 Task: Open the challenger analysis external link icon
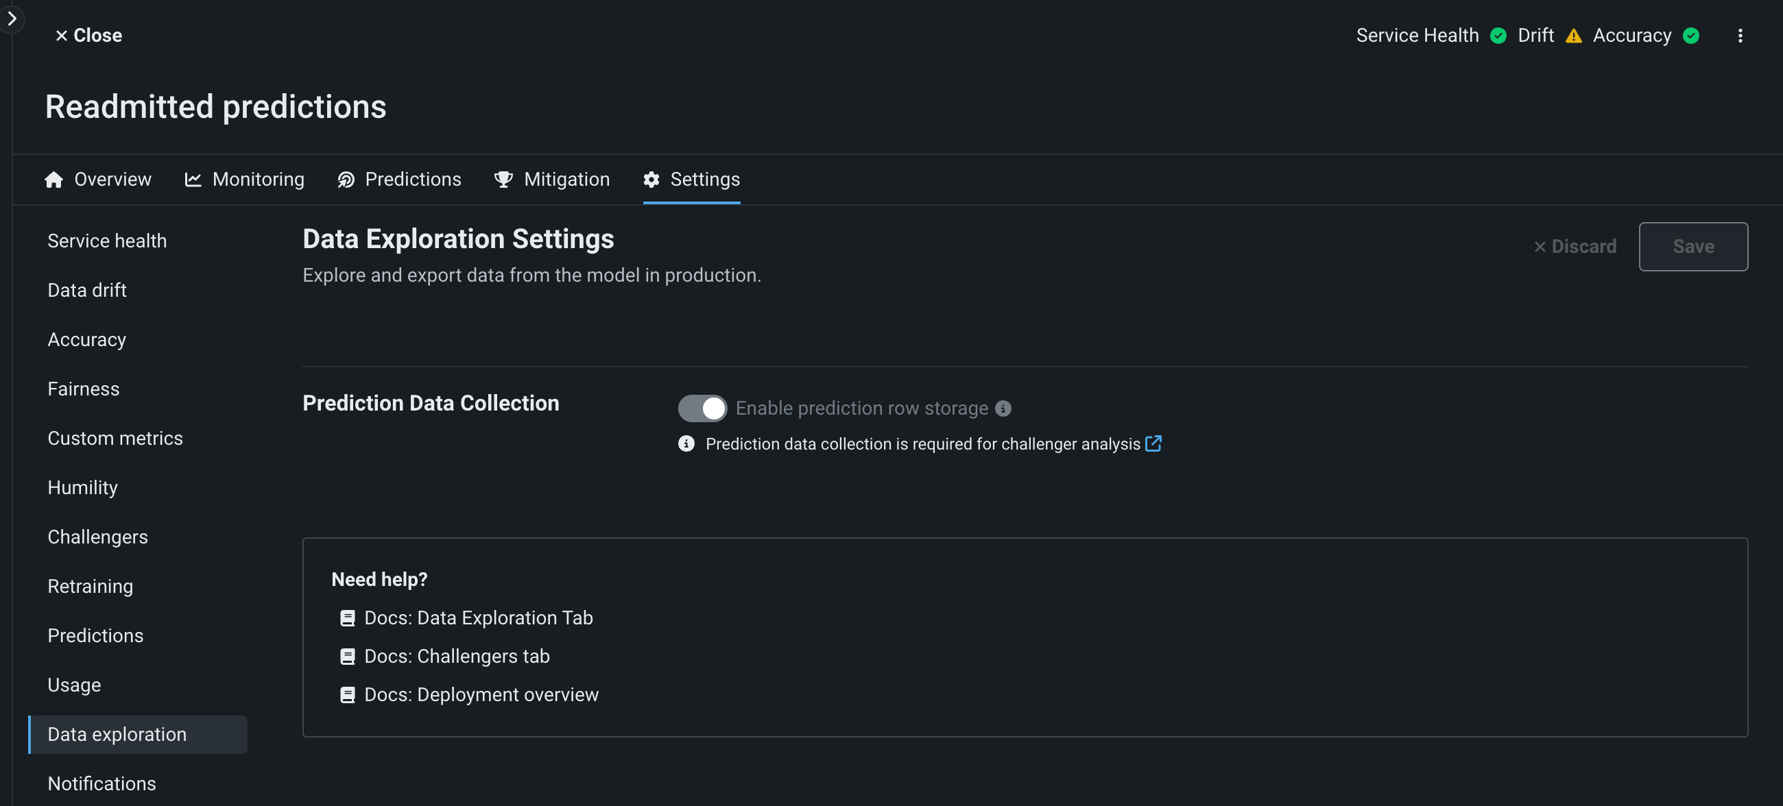1153,443
